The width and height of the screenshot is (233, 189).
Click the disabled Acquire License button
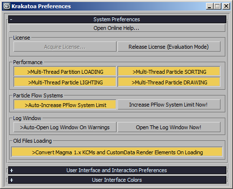65,47
